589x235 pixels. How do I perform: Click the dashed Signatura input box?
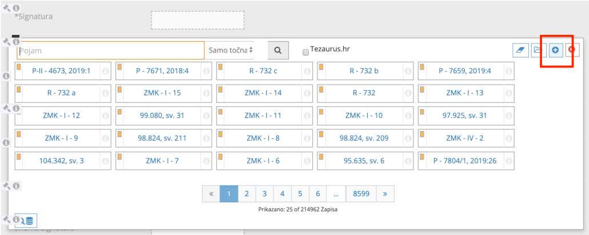198,20
